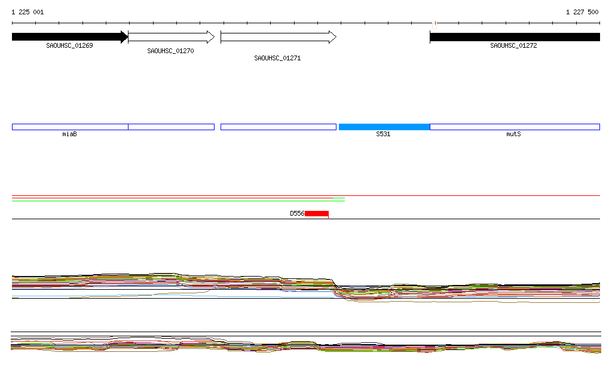Open the miaB annotation box
The height and width of the screenshot is (365, 612).
tap(70, 127)
